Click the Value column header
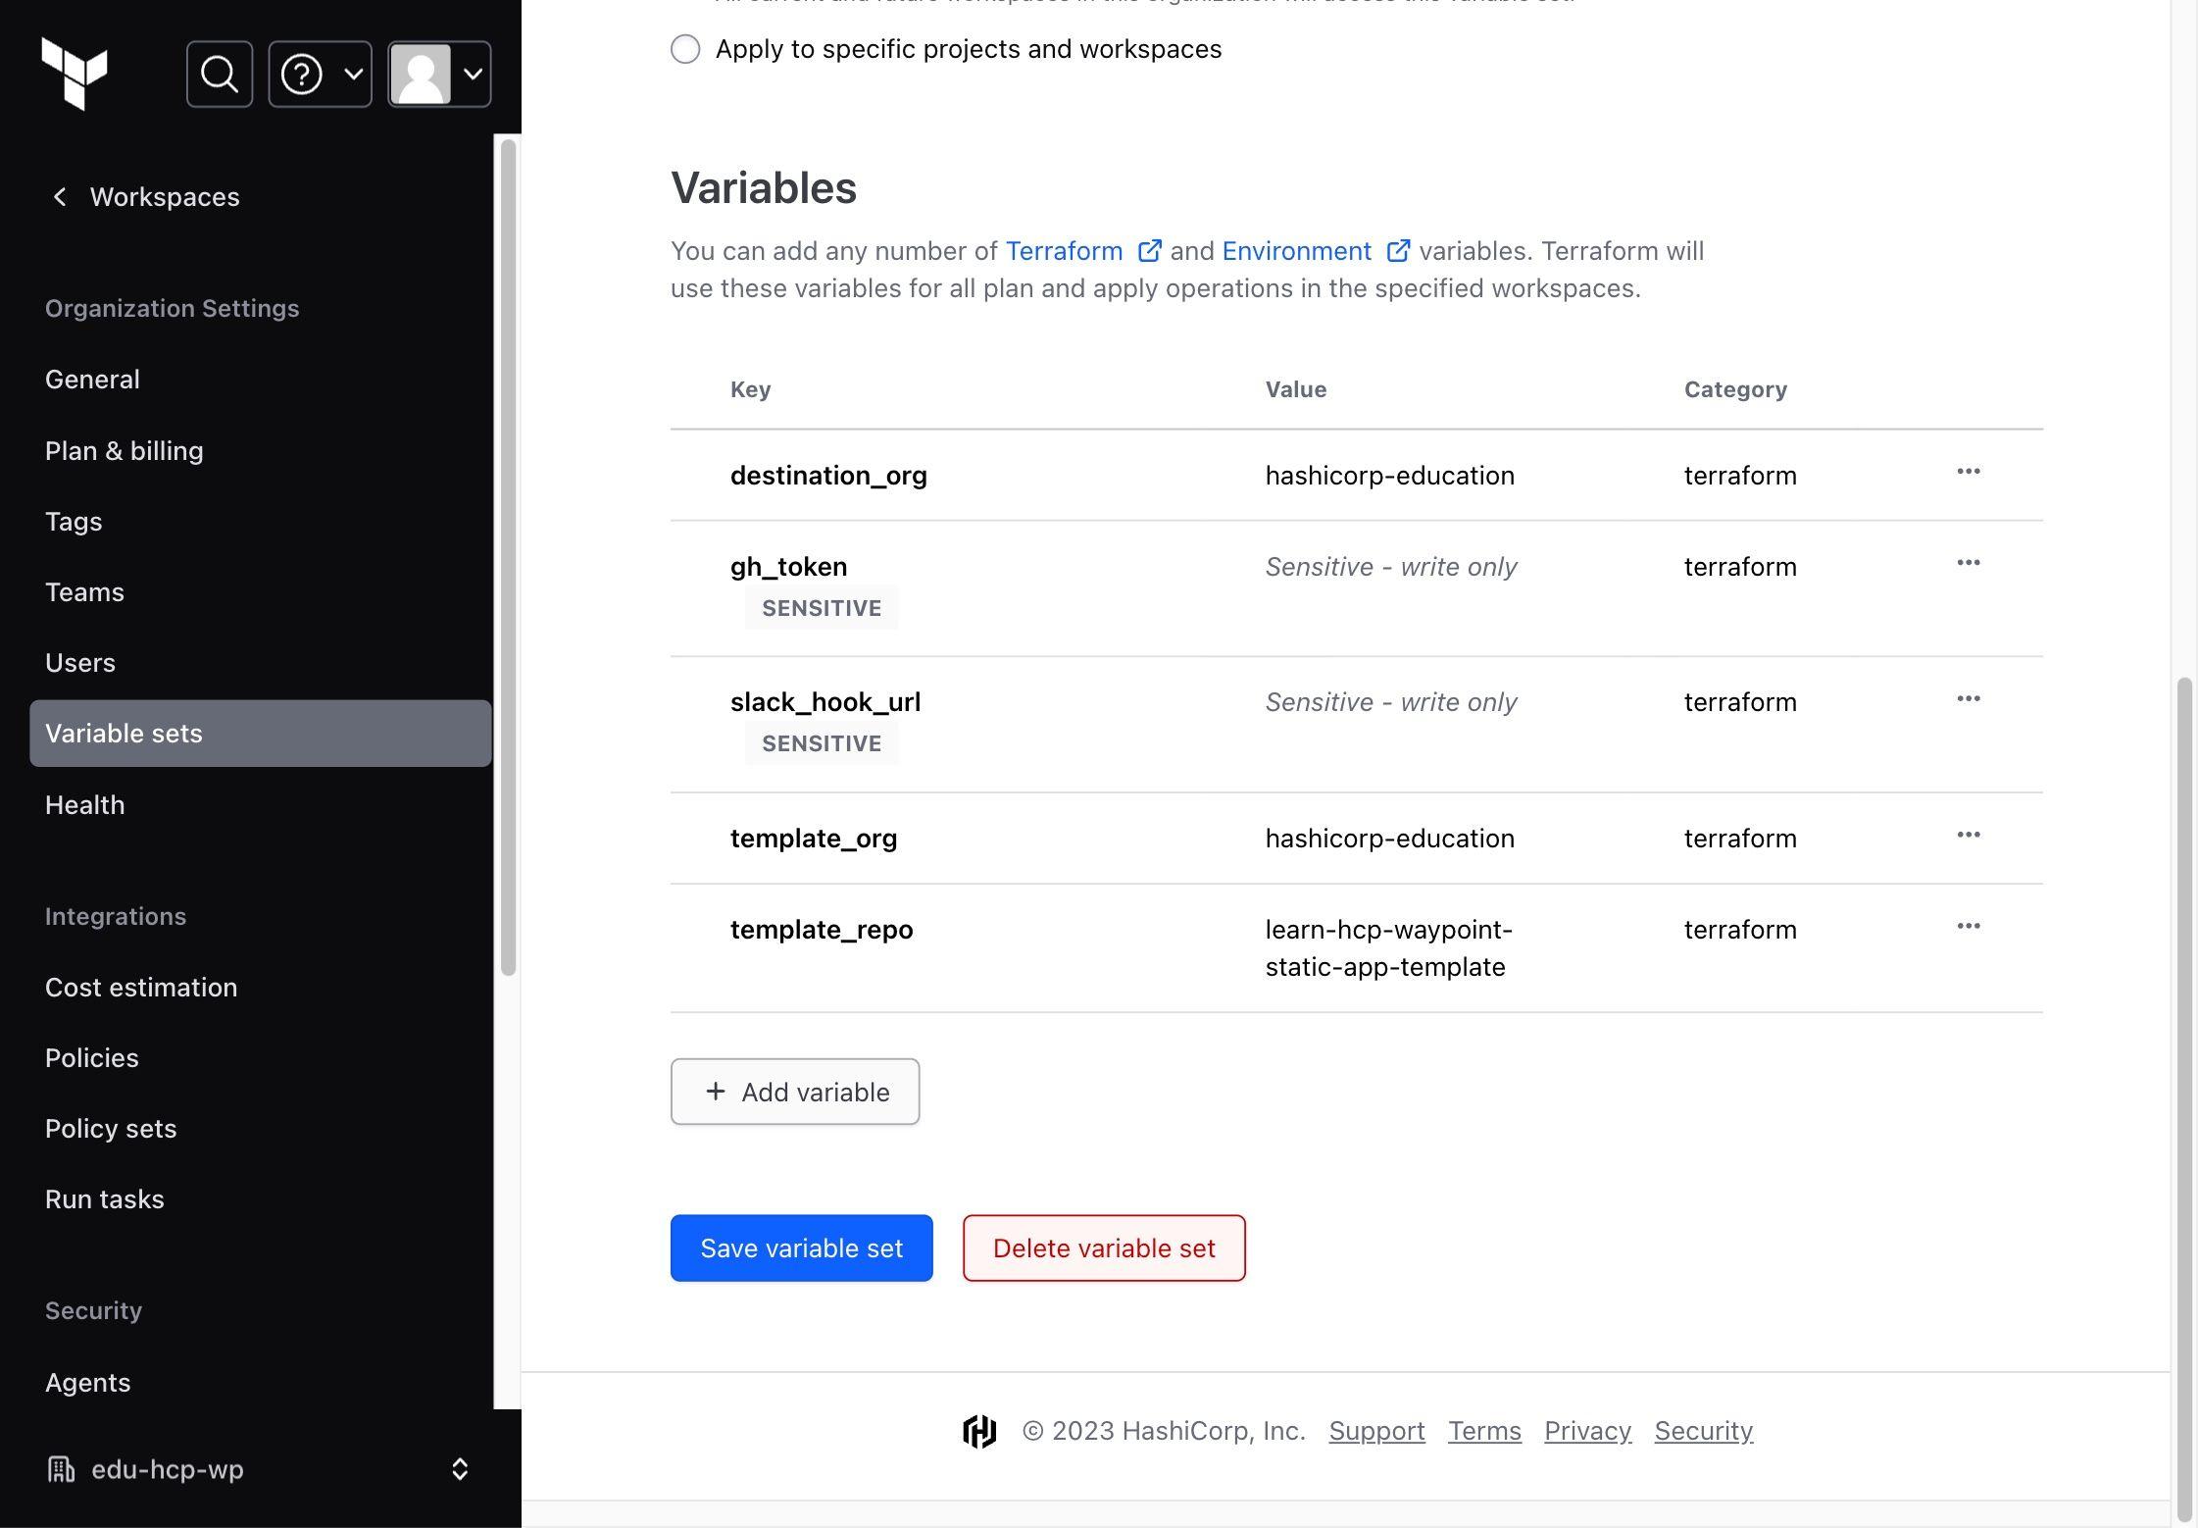The height and width of the screenshot is (1528, 2198). (x=1295, y=389)
